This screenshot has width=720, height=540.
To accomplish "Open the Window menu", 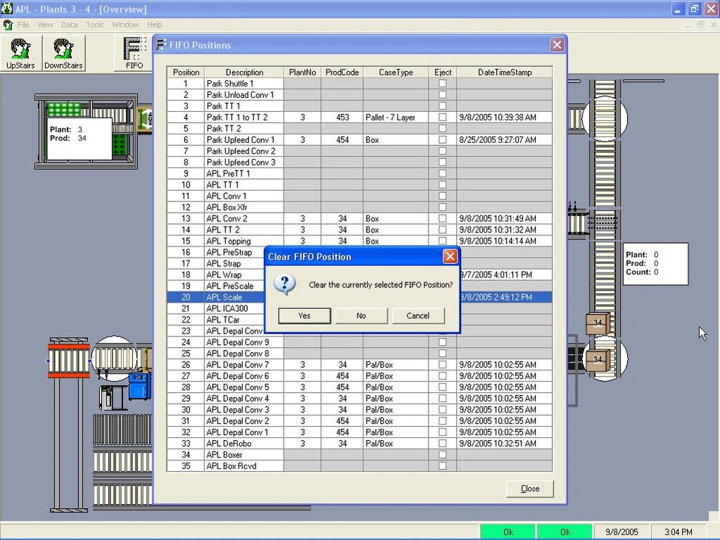I will (x=125, y=24).
